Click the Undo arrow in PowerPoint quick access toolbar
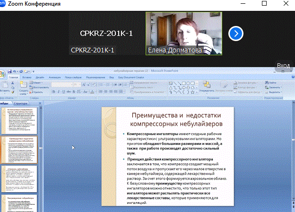Screen dimensions: 295x212 click(15, 71)
